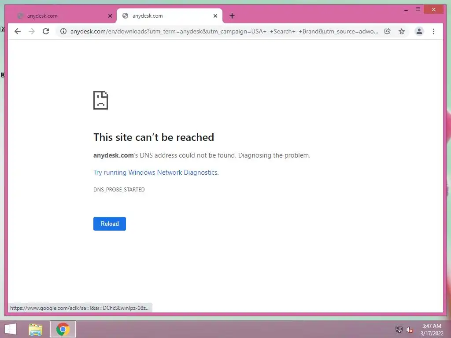
Task: Click the 'This site can't be reached' heading
Action: pos(154,137)
